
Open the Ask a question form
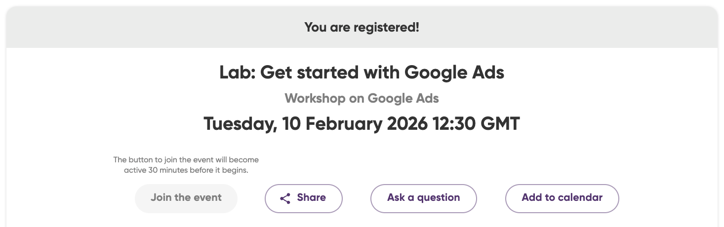[423, 198]
